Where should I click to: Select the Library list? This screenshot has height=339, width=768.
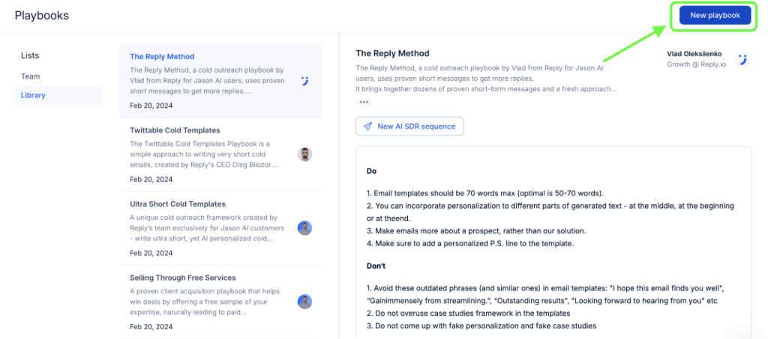tap(33, 95)
